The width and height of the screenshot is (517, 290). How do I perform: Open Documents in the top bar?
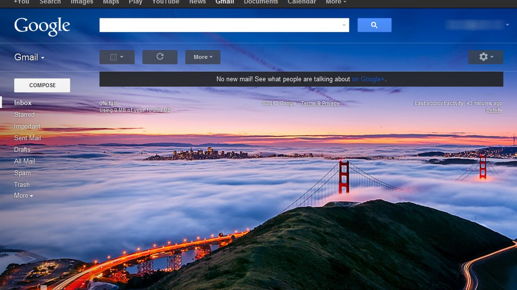[261, 2]
